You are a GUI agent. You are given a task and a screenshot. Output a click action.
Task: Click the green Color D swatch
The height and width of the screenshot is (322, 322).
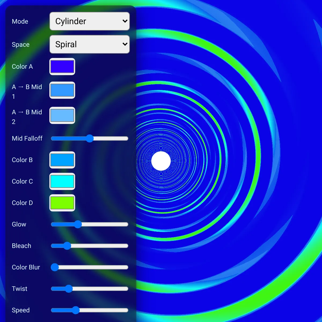[62, 203]
